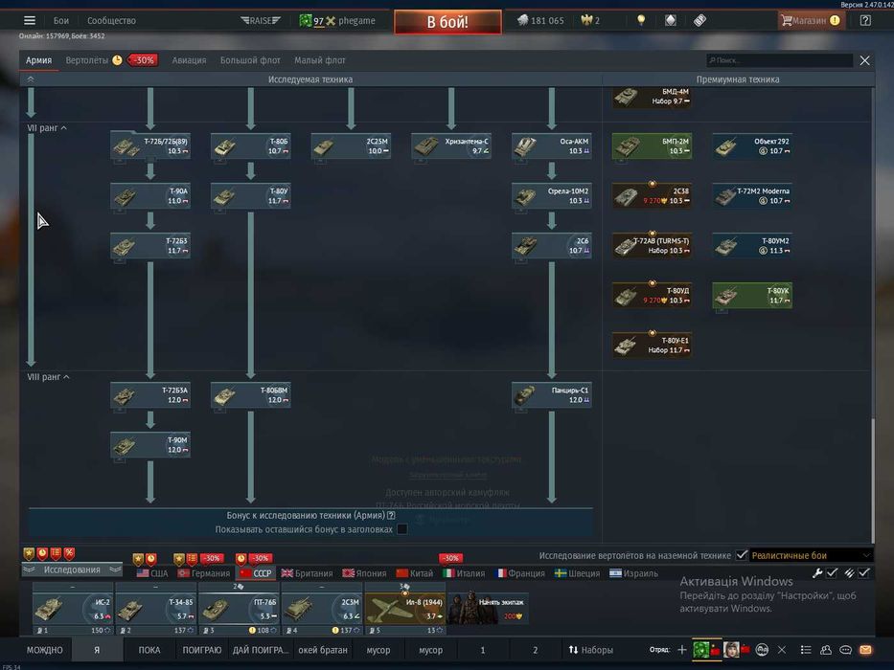
Task: Open the mail envelope icon
Action: (865, 650)
